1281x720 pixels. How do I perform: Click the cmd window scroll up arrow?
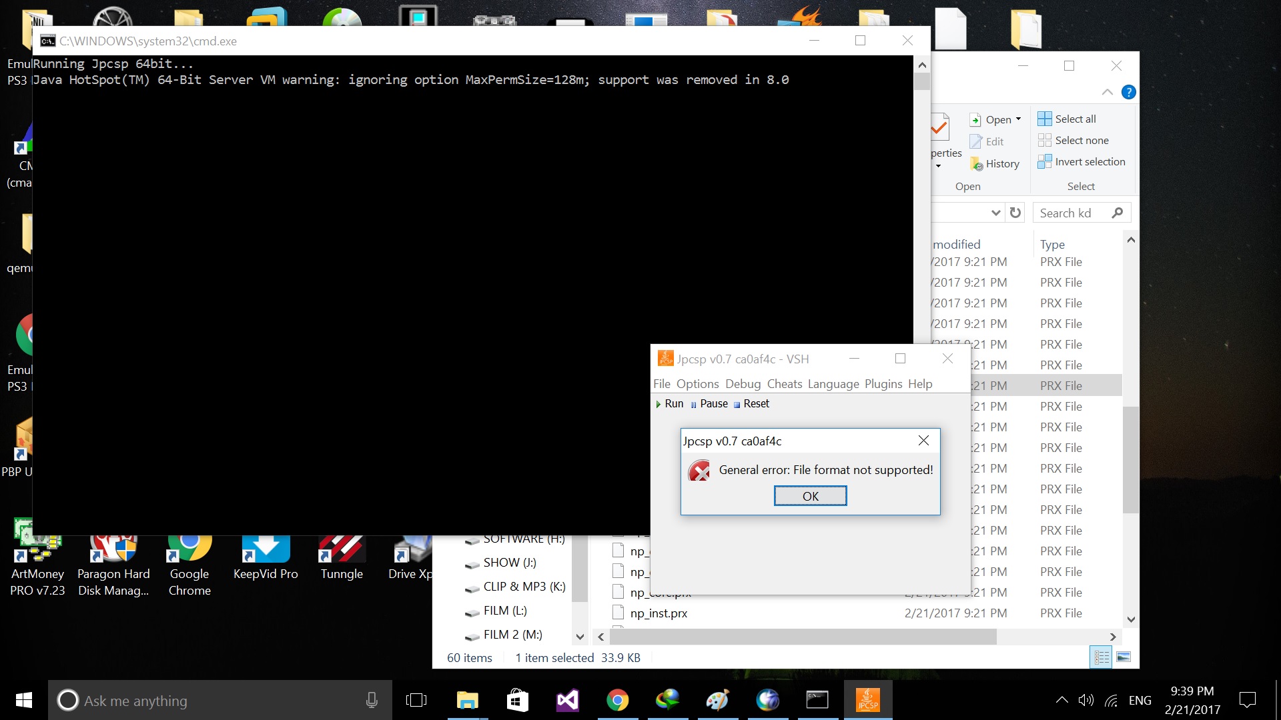pyautogui.click(x=922, y=65)
